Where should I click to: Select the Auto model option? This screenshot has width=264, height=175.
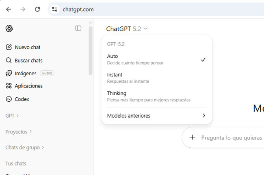[x=156, y=59]
